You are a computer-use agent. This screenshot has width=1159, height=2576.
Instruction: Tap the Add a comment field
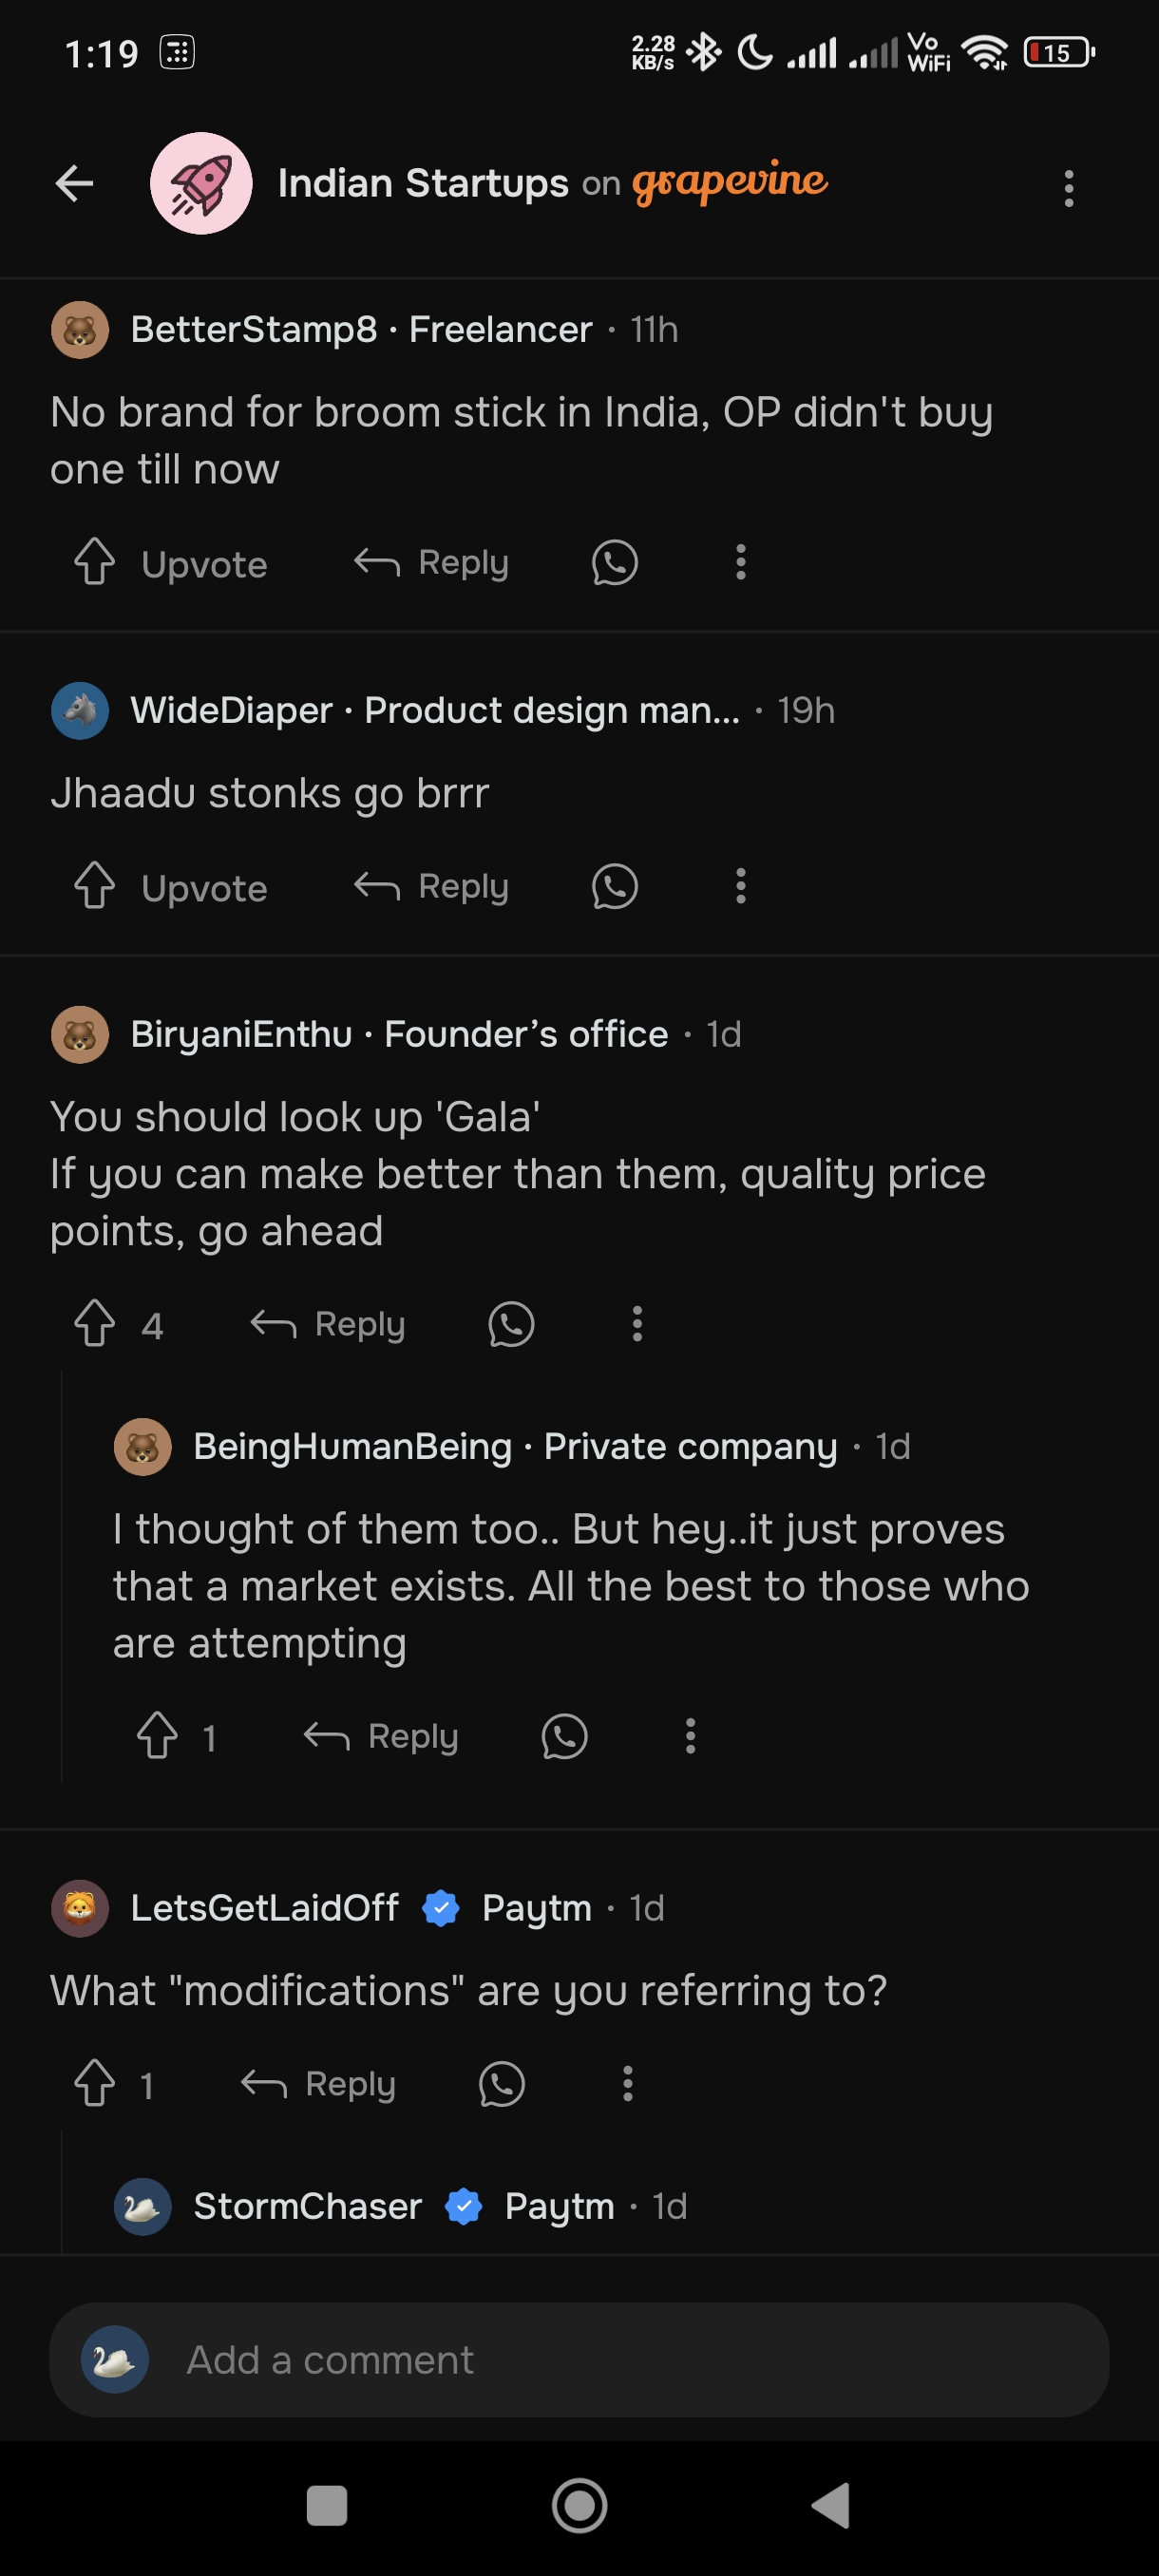coord(579,2360)
